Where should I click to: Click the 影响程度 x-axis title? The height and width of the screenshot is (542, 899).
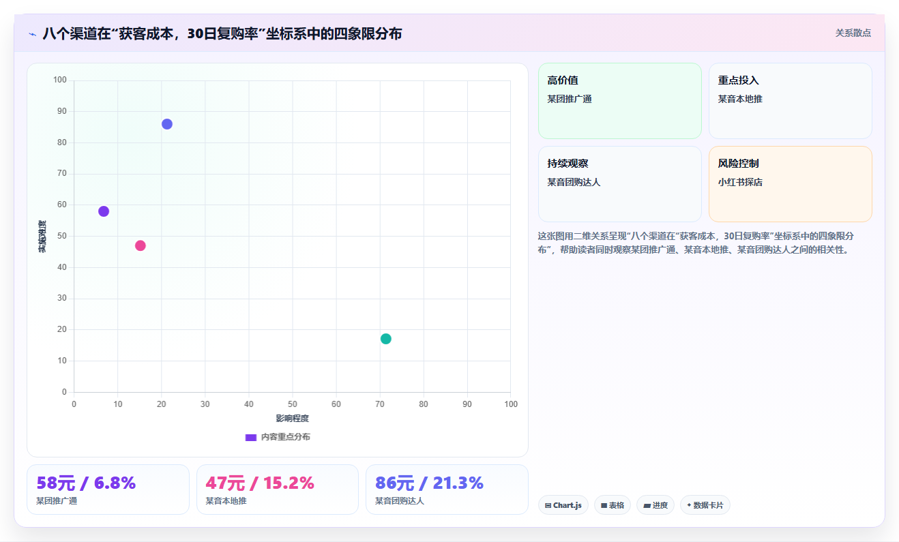tap(293, 418)
